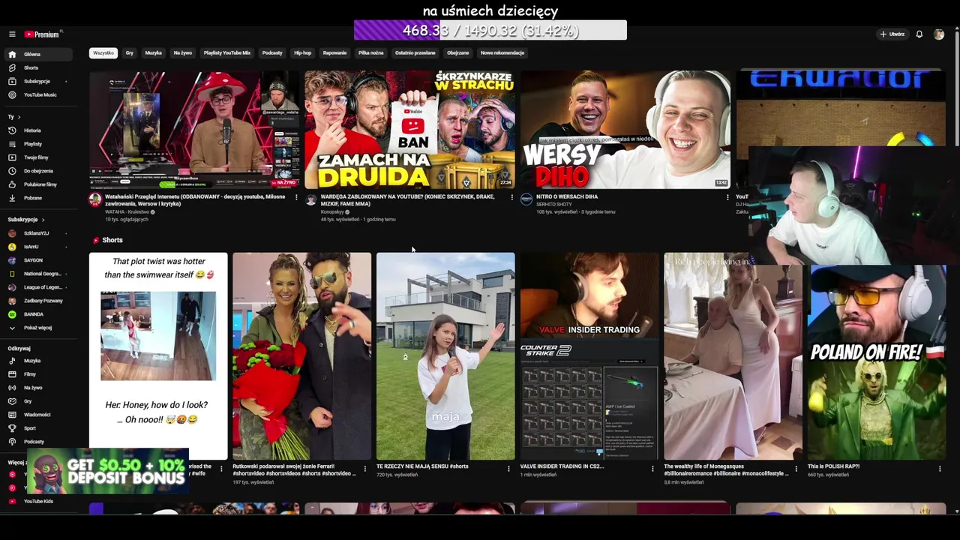Select the Podcasty filter chip
Image resolution: width=960 pixels, height=540 pixels.
(272, 53)
